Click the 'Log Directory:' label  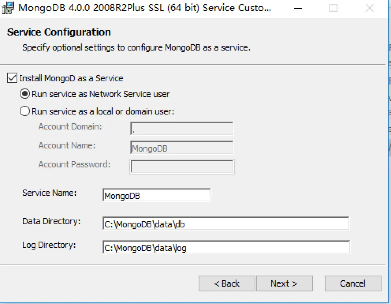click(49, 245)
